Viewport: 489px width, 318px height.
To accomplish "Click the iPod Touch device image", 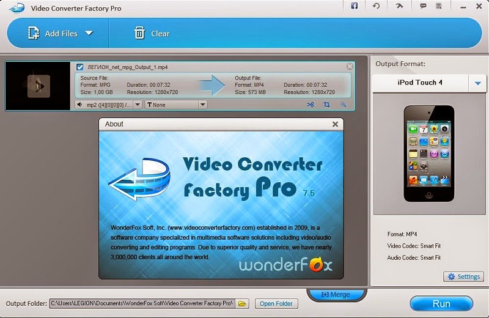I will tap(429, 153).
